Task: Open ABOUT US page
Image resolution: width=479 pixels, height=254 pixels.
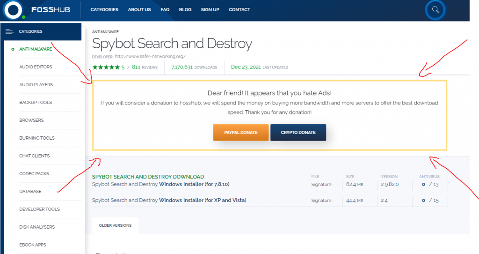Action: pyautogui.click(x=139, y=10)
